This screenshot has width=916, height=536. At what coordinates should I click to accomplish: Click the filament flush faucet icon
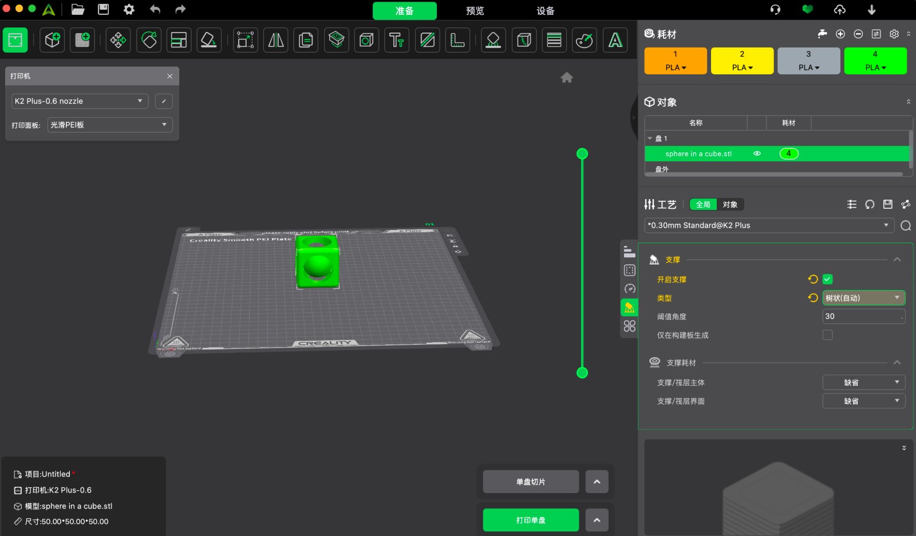point(822,34)
